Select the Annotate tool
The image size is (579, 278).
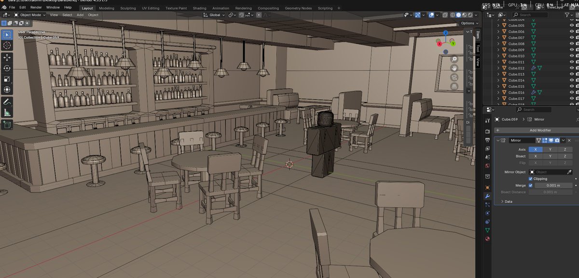[7, 102]
